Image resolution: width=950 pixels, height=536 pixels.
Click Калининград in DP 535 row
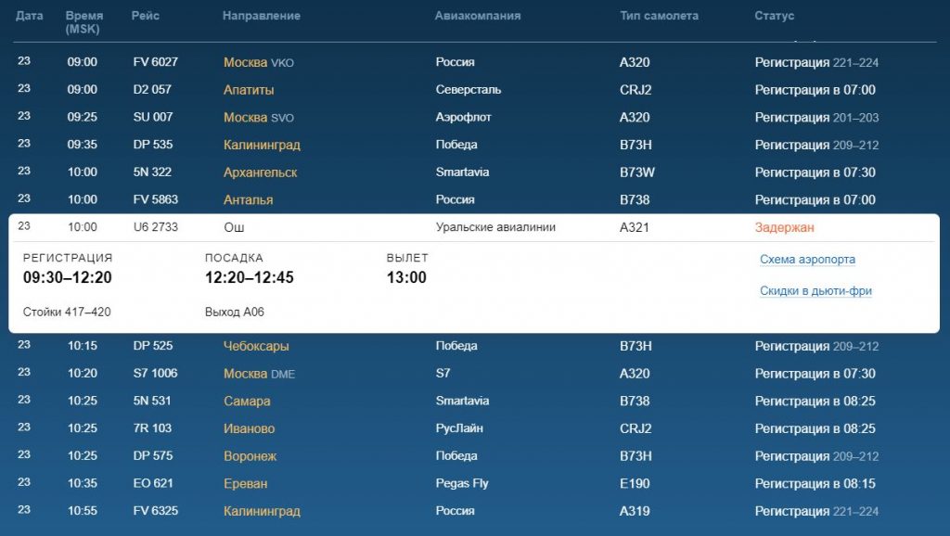[x=262, y=145]
